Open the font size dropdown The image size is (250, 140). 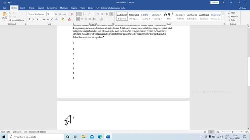52,14
